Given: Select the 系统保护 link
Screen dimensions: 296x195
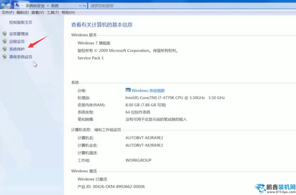Looking at the screenshot, I should coord(17,49).
